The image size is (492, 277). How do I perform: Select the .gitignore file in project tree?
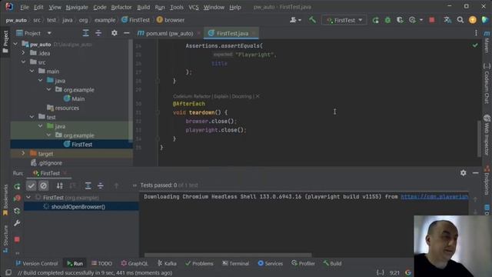(50, 162)
